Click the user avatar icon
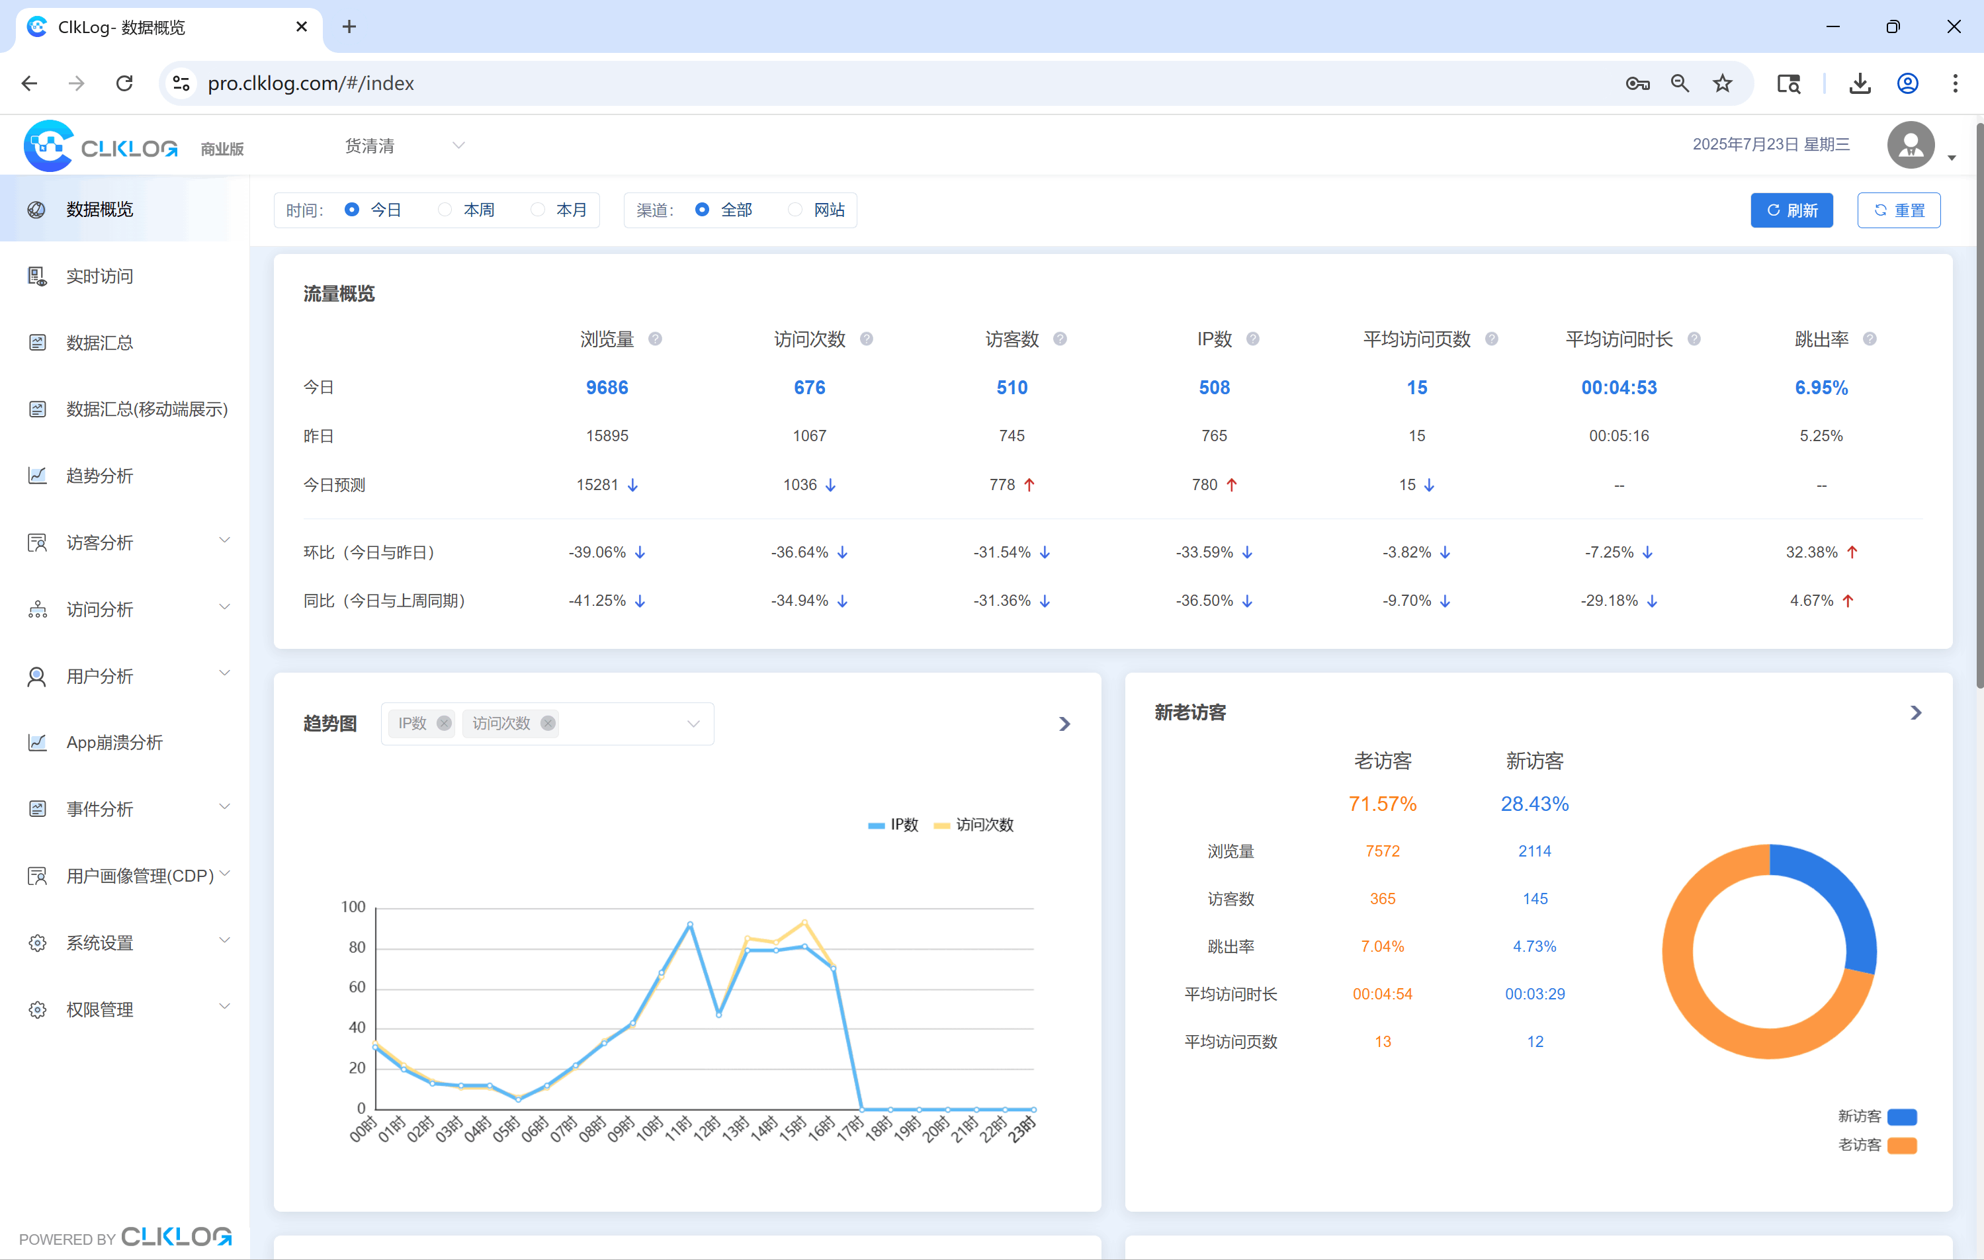This screenshot has height=1260, width=1984. point(1911,145)
